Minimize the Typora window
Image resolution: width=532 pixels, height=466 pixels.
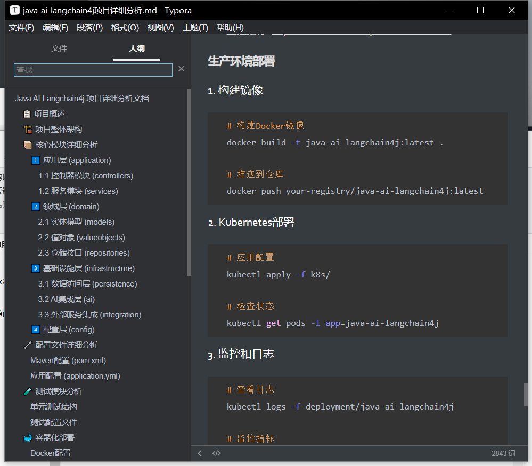pos(449,10)
